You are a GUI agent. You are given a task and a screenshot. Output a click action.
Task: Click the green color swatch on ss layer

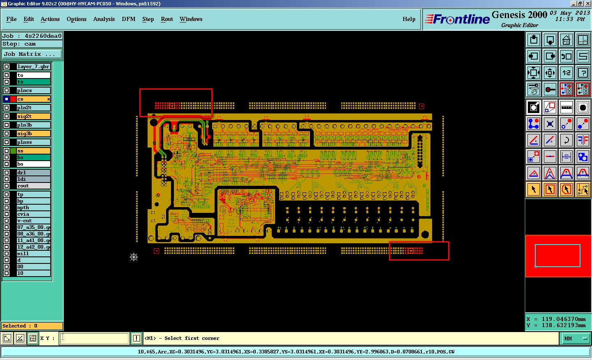tap(13, 151)
